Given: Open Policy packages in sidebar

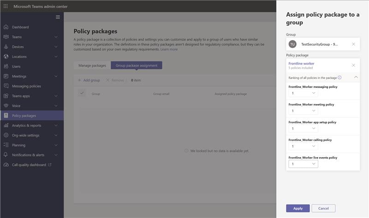Looking at the screenshot, I should coord(32,116).
